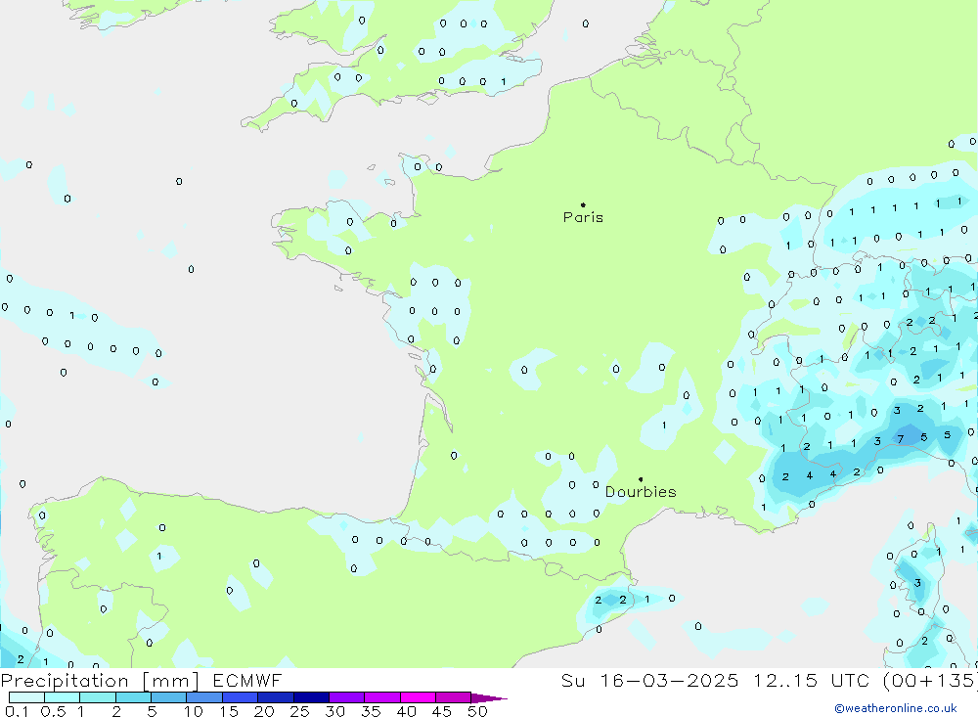Click the Paris city label
This screenshot has height=717, width=978.
coord(583,217)
